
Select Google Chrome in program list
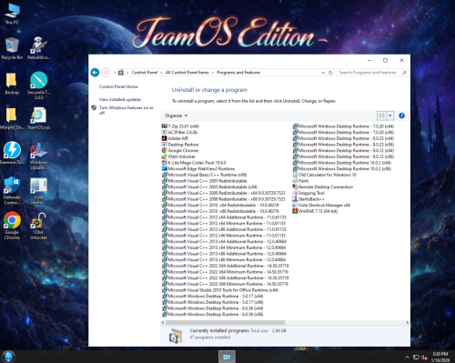[x=180, y=150]
